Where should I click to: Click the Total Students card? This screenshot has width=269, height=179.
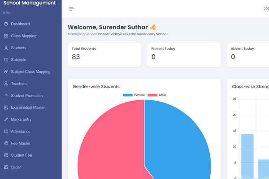tap(104, 55)
